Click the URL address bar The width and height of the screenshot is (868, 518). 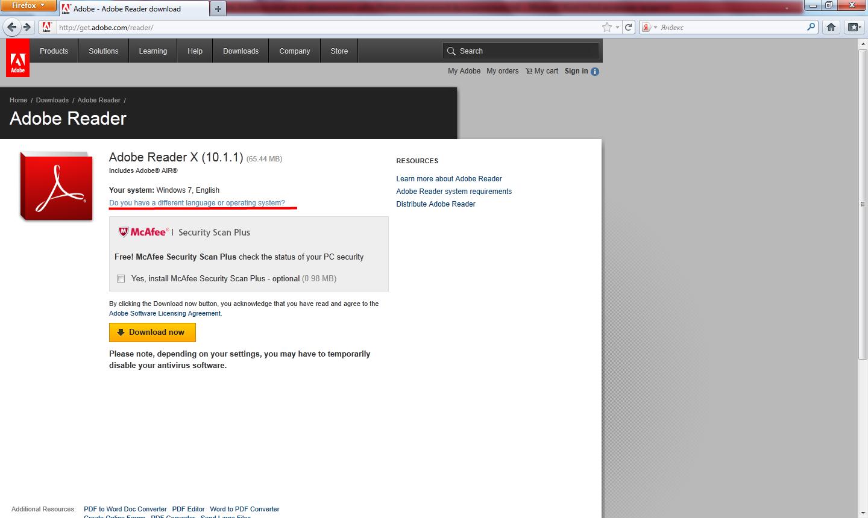(328, 27)
